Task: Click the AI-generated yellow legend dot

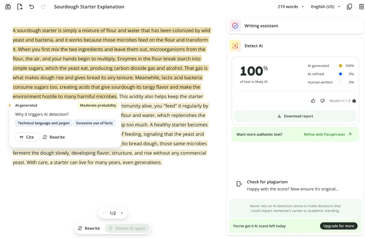Action: point(340,66)
